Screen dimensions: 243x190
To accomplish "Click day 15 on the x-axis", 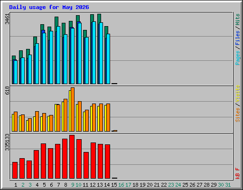I will (x=114, y=185).
